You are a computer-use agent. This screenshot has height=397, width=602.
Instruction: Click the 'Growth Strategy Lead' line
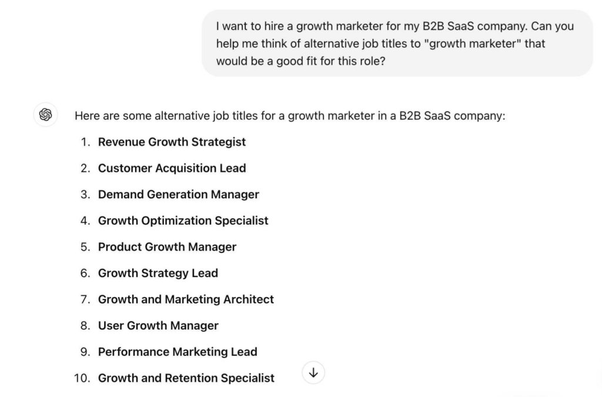click(158, 273)
